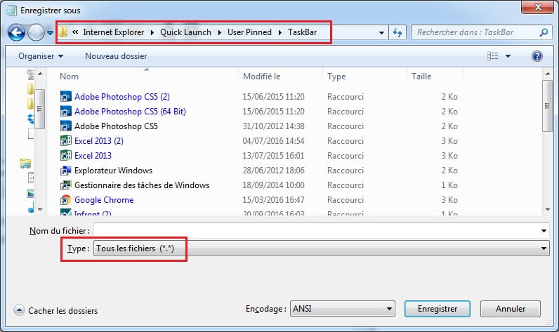Click the help question mark icon
The width and height of the screenshot is (559, 332).
pos(537,56)
